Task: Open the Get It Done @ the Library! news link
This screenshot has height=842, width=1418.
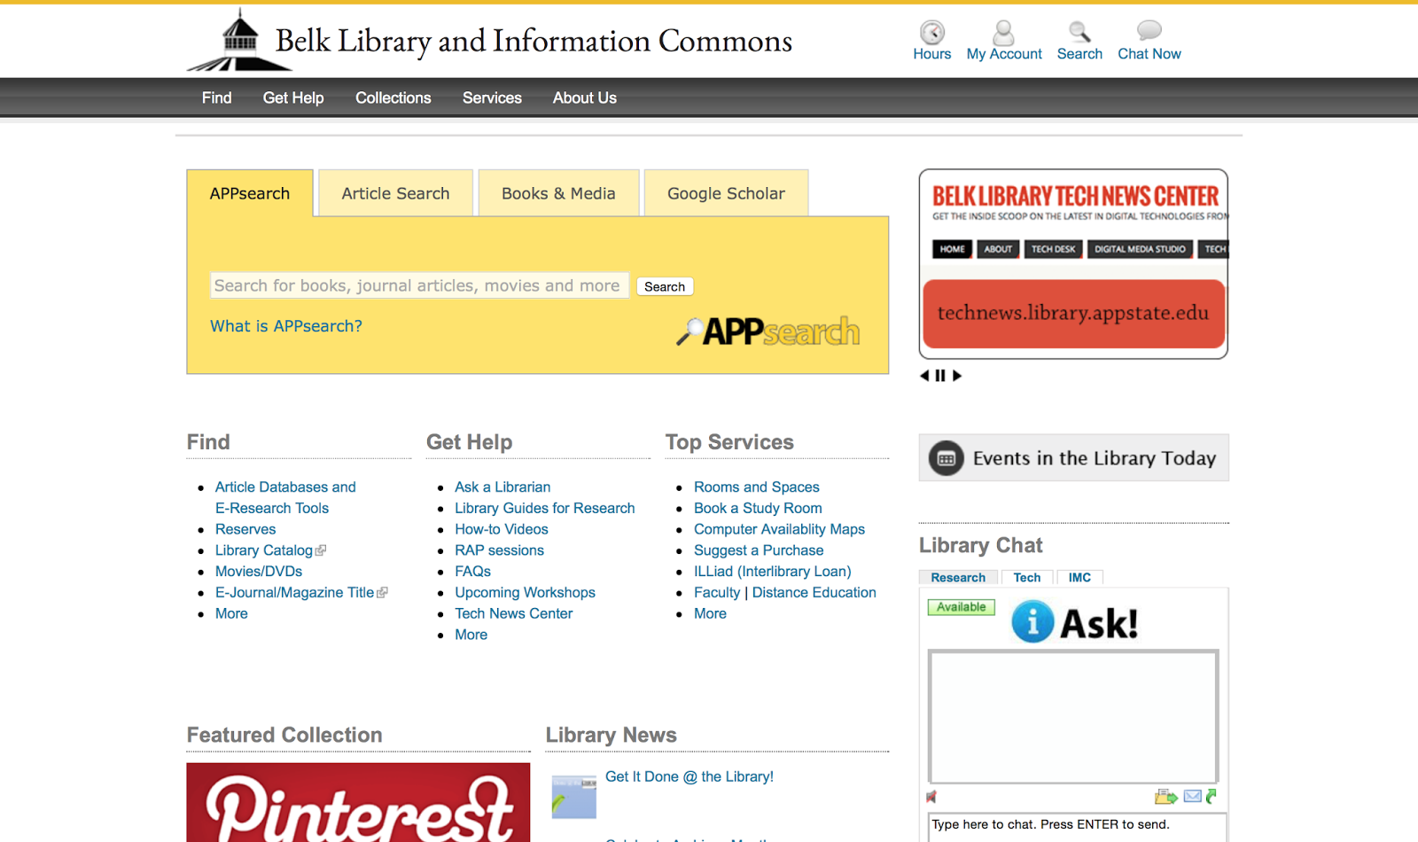Action: 690,777
